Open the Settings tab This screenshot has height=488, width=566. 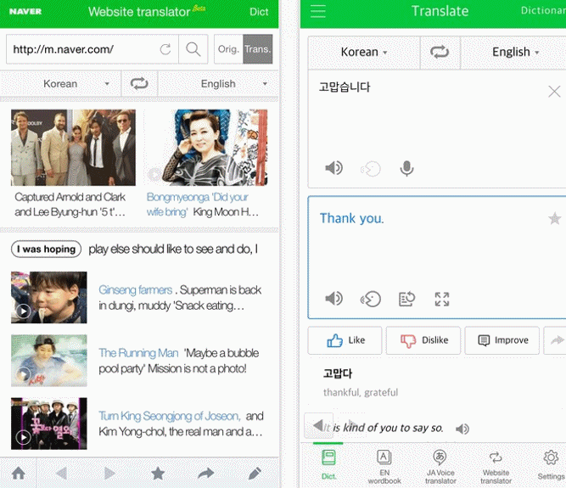pyautogui.click(x=551, y=464)
